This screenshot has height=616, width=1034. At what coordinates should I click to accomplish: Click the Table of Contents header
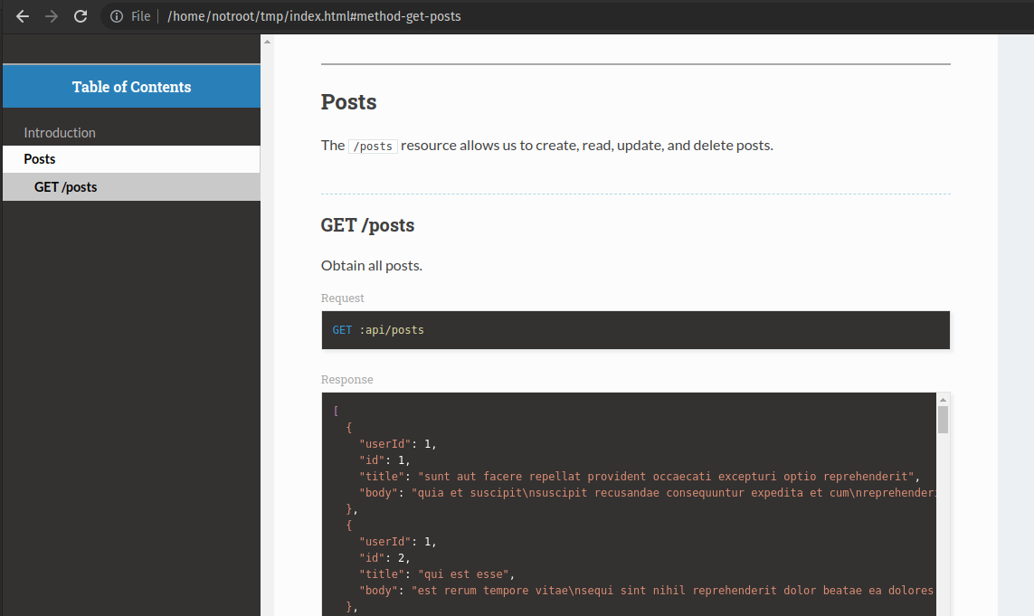[131, 87]
